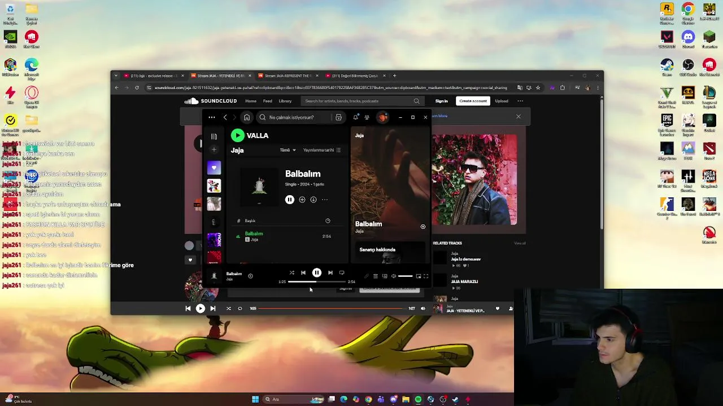
Task: Open SoundCloud more options menu
Action: (520, 101)
